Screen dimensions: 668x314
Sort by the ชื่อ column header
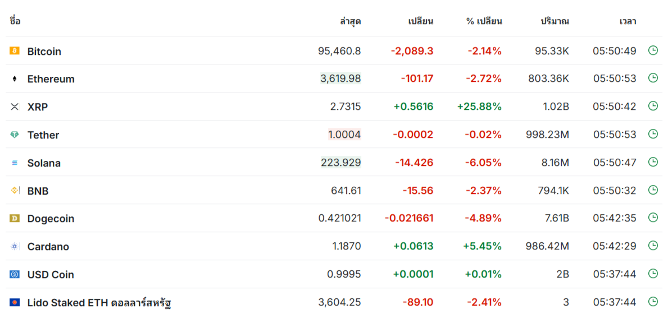click(15, 20)
